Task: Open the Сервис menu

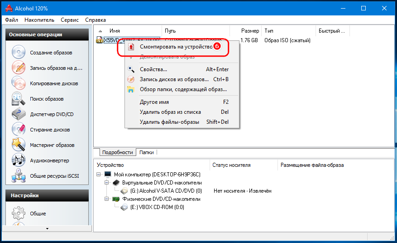Action: [x=70, y=20]
